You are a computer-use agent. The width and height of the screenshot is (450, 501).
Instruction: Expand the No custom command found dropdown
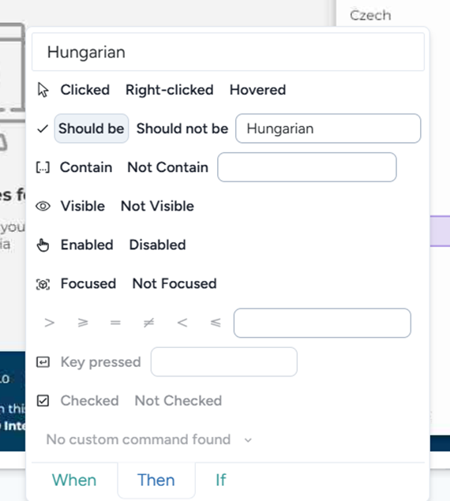tap(149, 439)
